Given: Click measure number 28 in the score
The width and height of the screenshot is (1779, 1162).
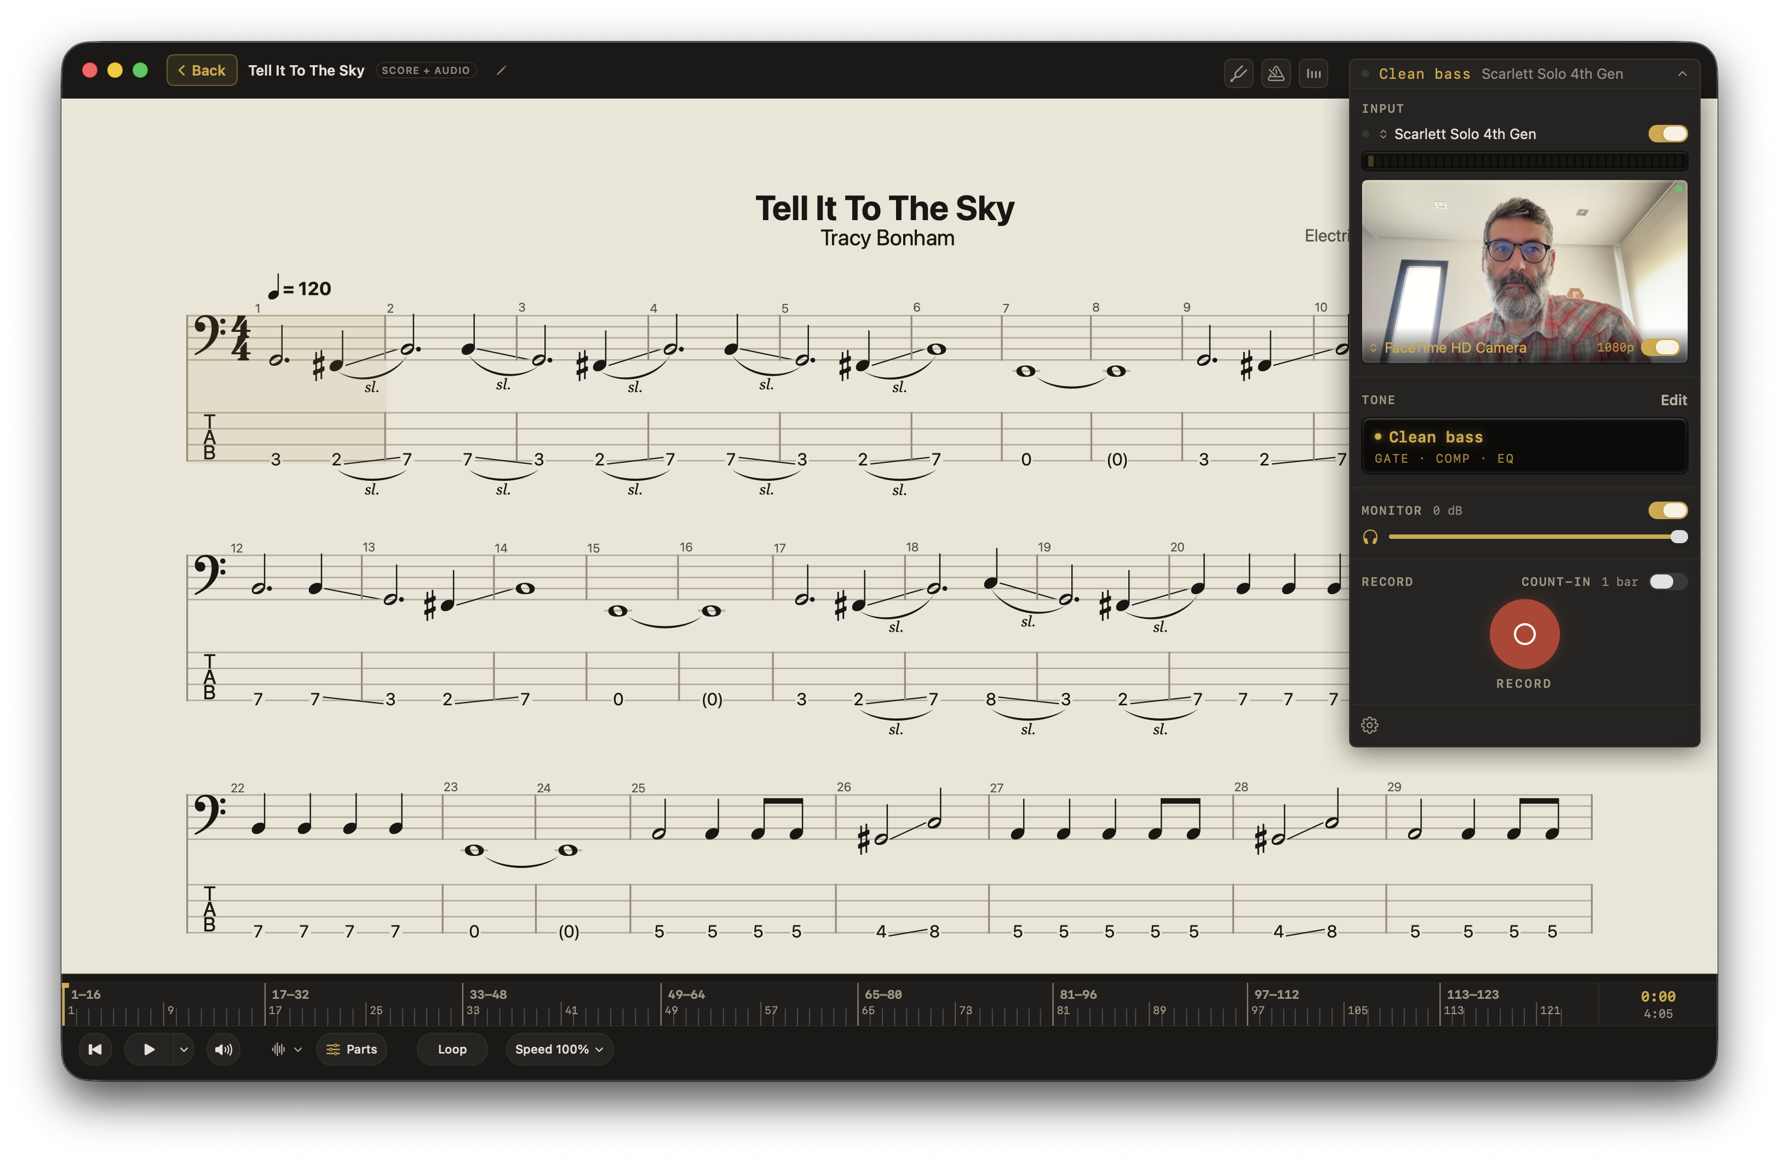Looking at the screenshot, I should pyautogui.click(x=1241, y=787).
